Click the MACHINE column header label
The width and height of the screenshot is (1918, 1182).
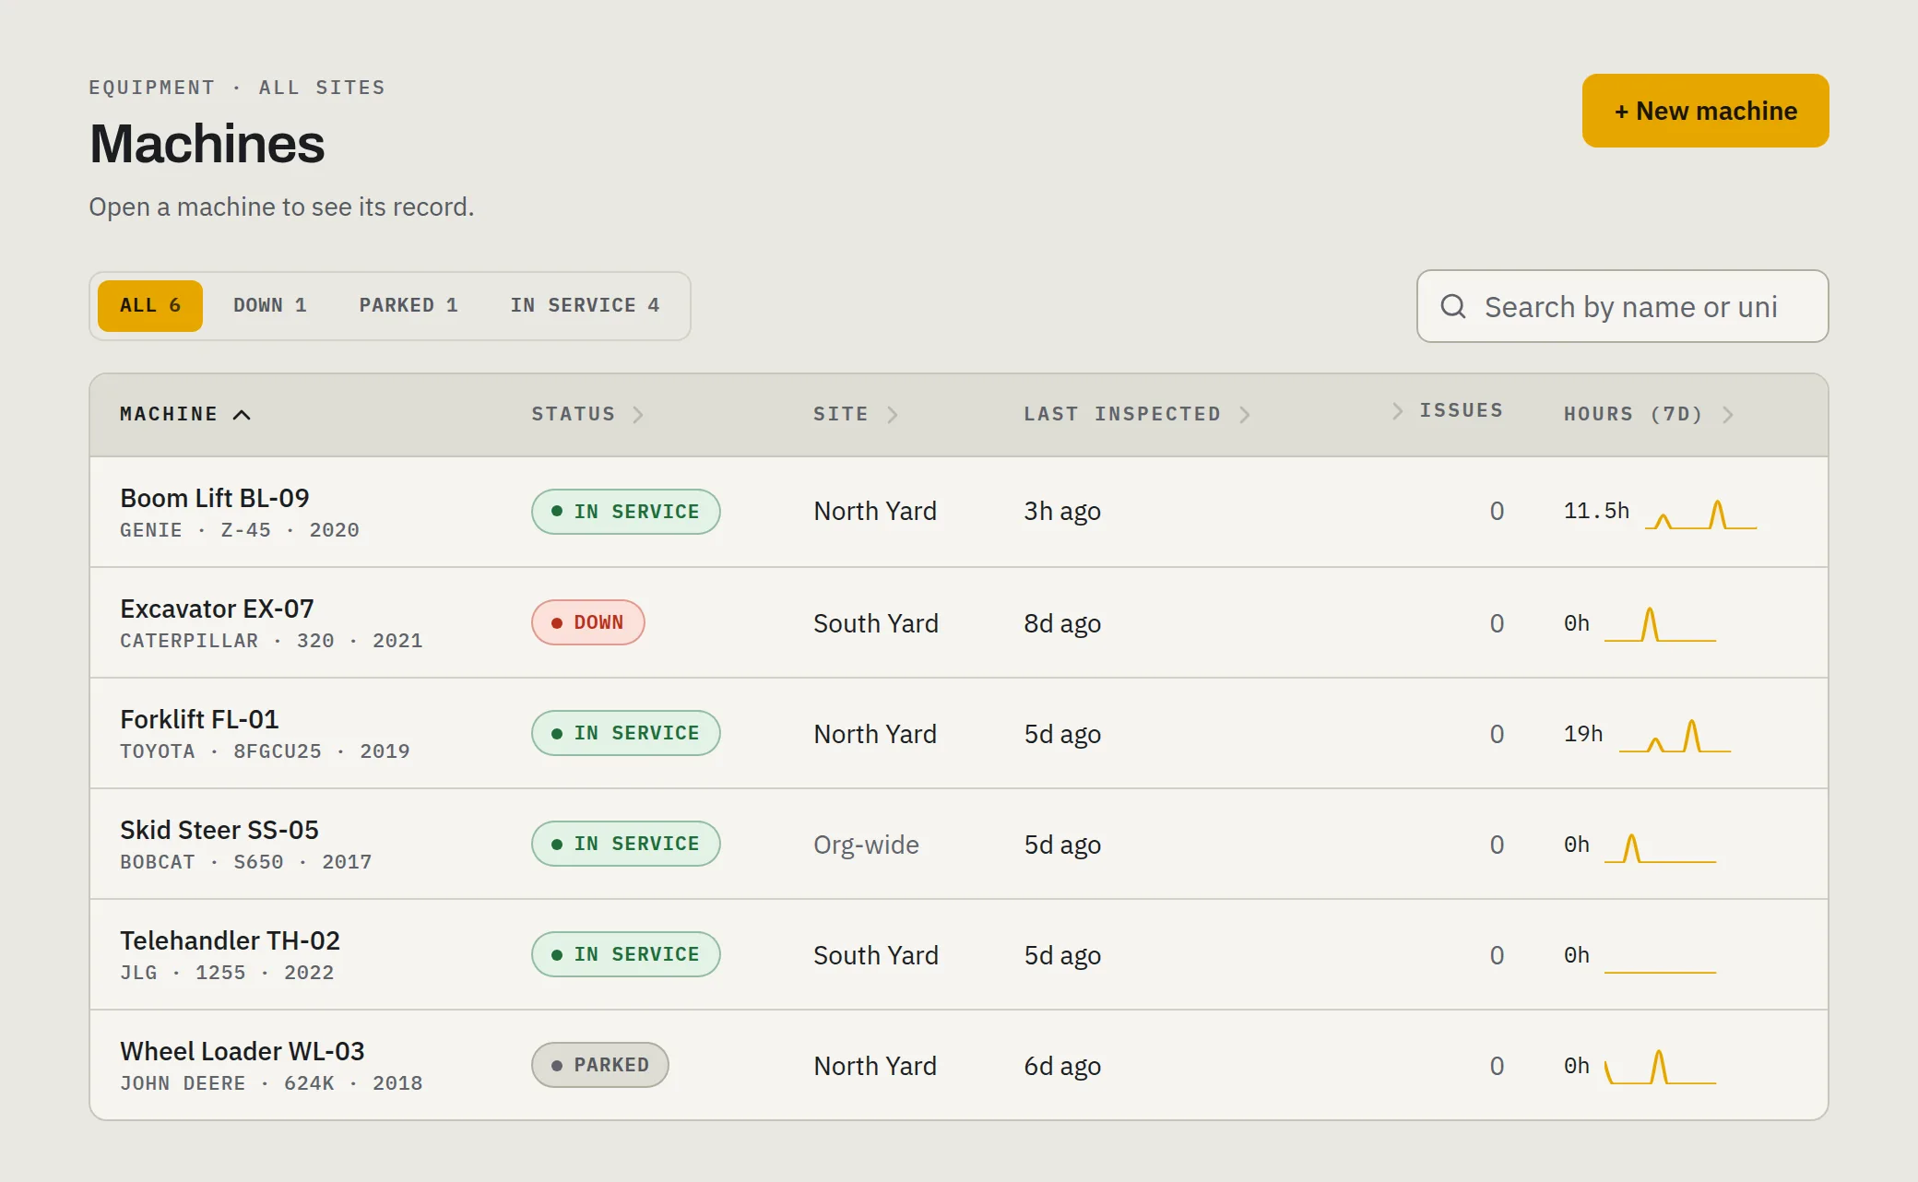click(169, 414)
